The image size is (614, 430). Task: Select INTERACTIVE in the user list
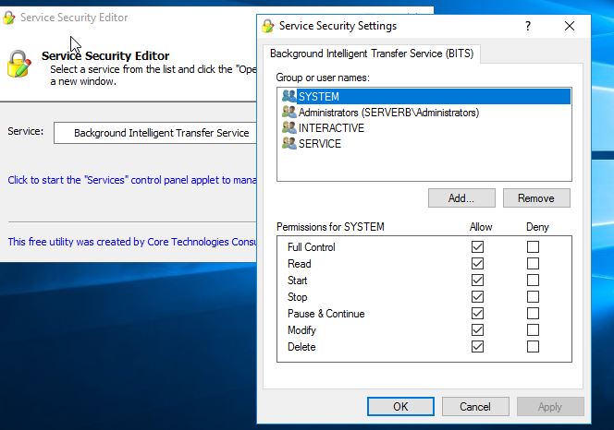(x=425, y=128)
